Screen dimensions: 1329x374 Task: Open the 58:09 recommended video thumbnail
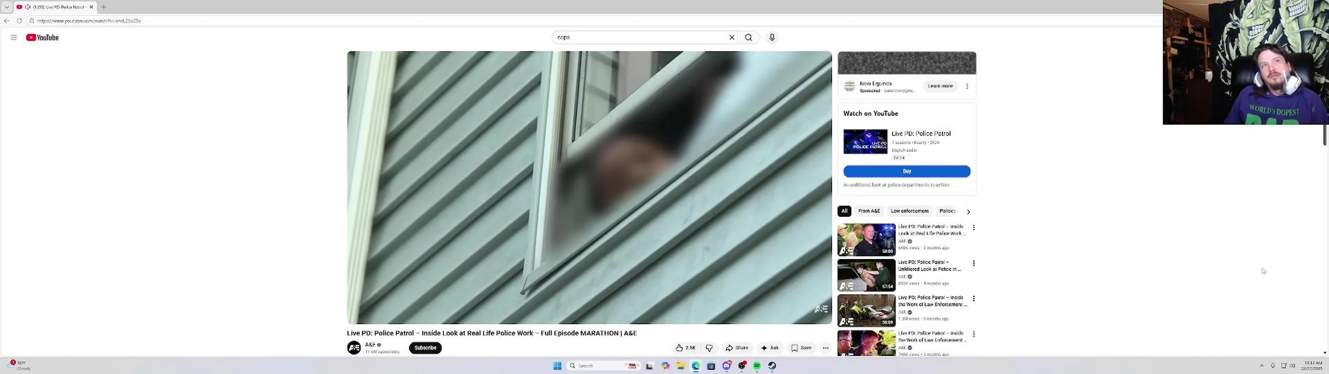pyautogui.click(x=866, y=311)
